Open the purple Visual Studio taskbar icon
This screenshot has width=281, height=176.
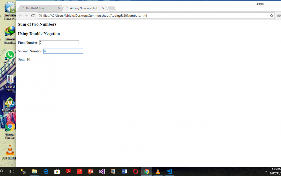102,171
